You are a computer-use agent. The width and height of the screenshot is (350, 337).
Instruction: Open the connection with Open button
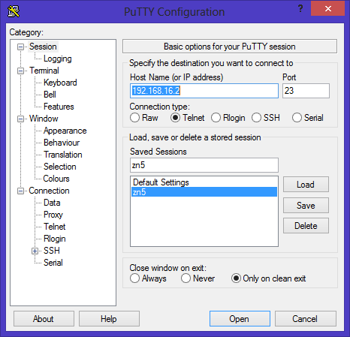(240, 319)
